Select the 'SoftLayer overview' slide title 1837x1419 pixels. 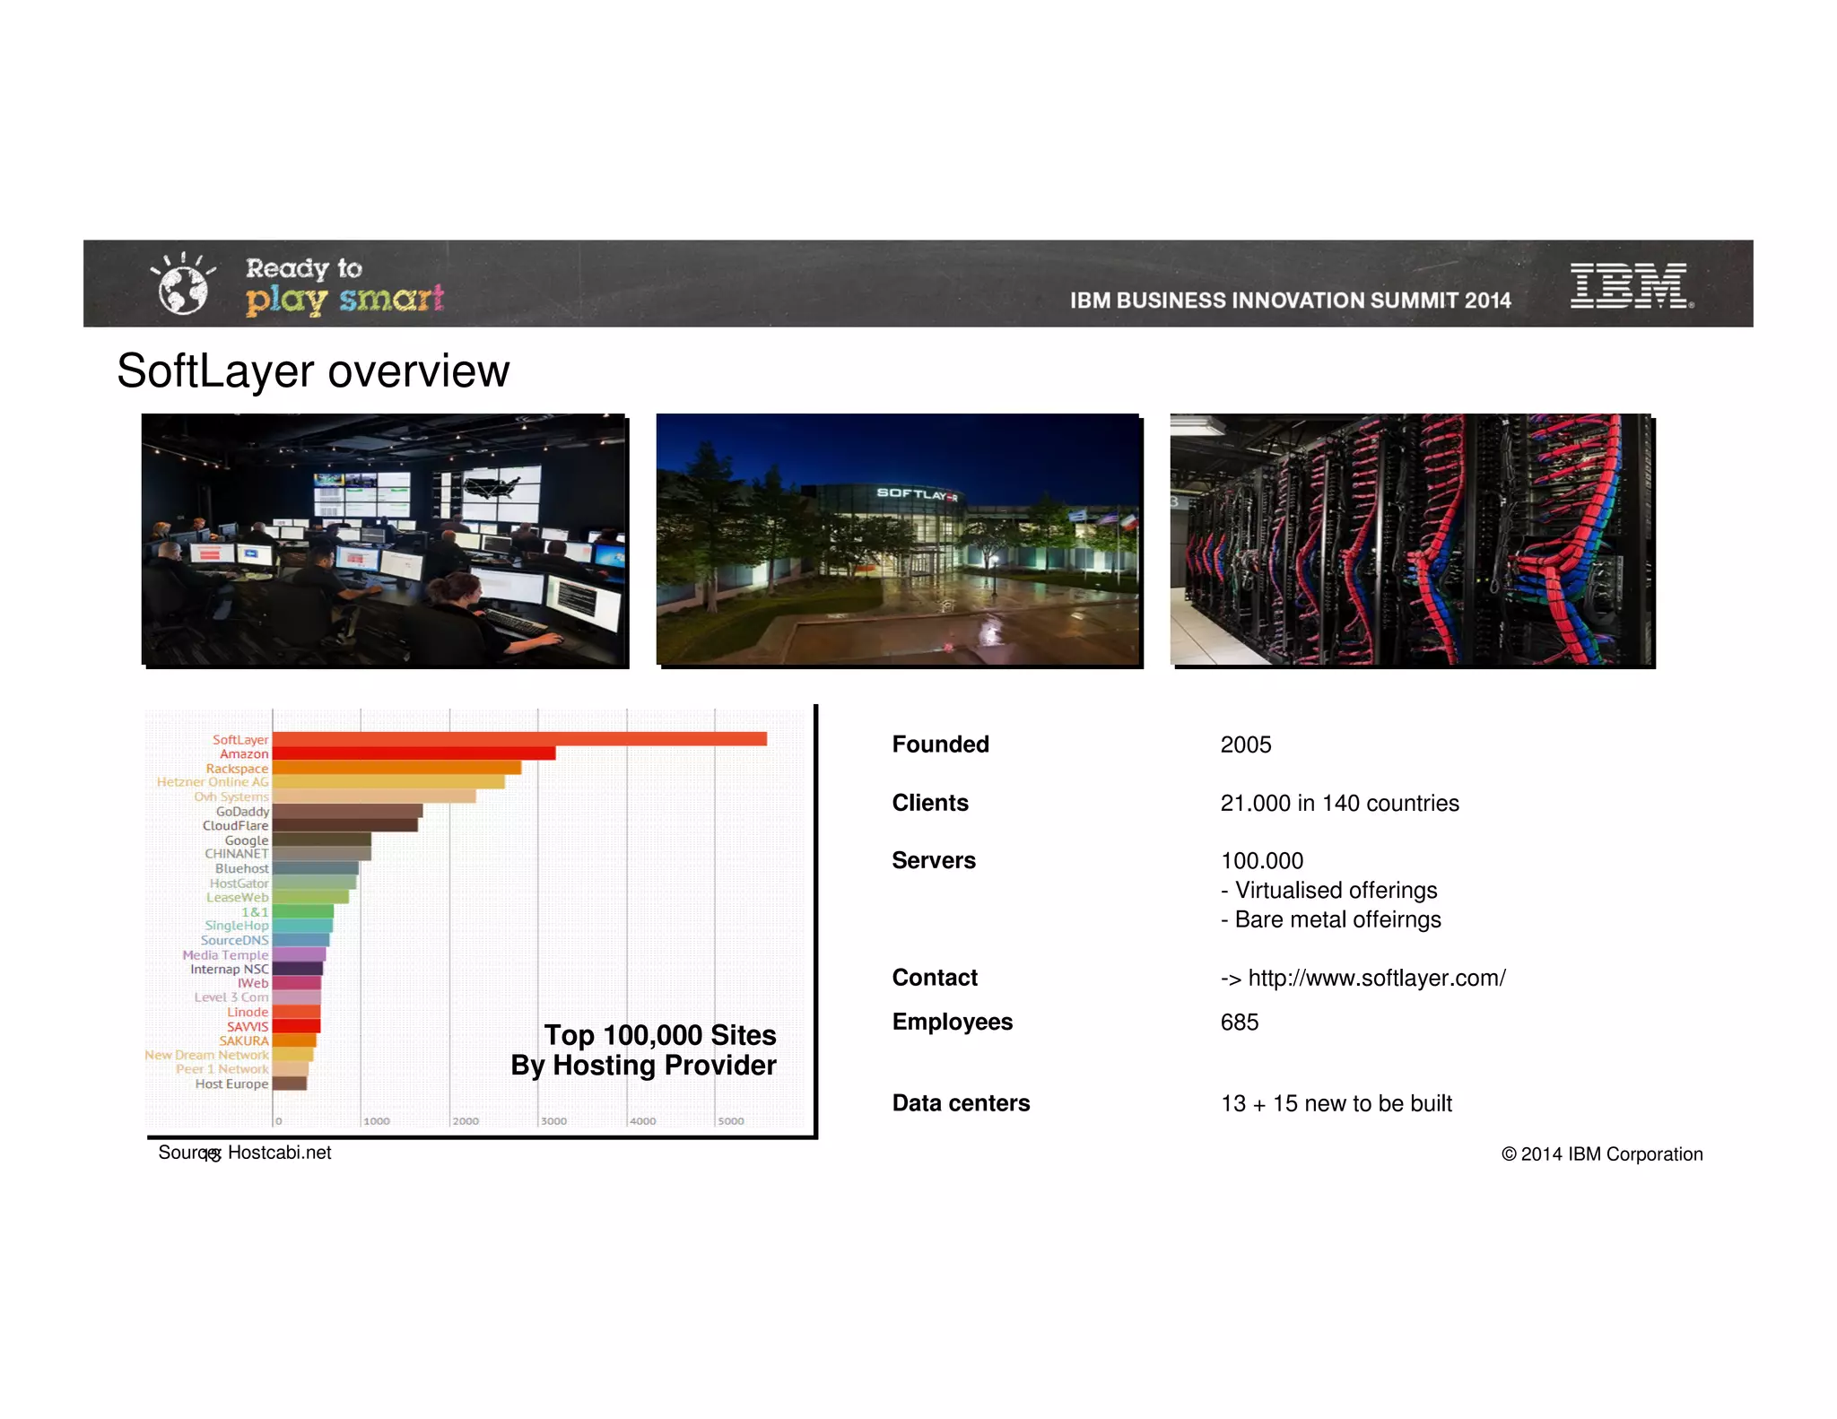click(x=313, y=370)
